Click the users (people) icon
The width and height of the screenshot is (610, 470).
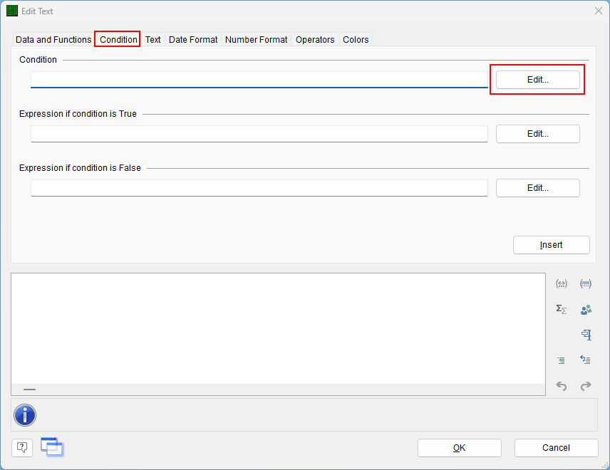coord(585,309)
